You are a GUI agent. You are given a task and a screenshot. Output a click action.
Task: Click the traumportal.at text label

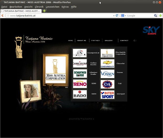point(93,53)
